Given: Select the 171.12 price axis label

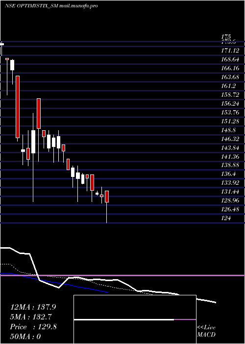Looking at the screenshot, I should 230,51.
